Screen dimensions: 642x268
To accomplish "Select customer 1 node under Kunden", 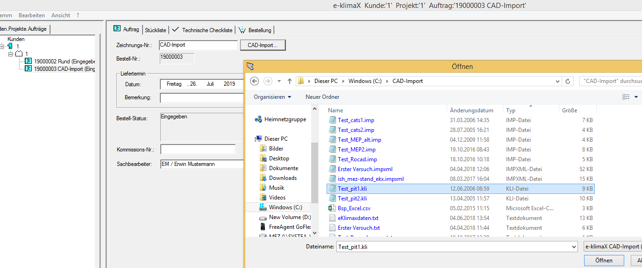I will point(18,47).
